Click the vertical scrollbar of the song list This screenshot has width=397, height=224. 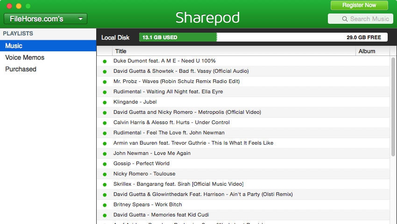(393, 106)
